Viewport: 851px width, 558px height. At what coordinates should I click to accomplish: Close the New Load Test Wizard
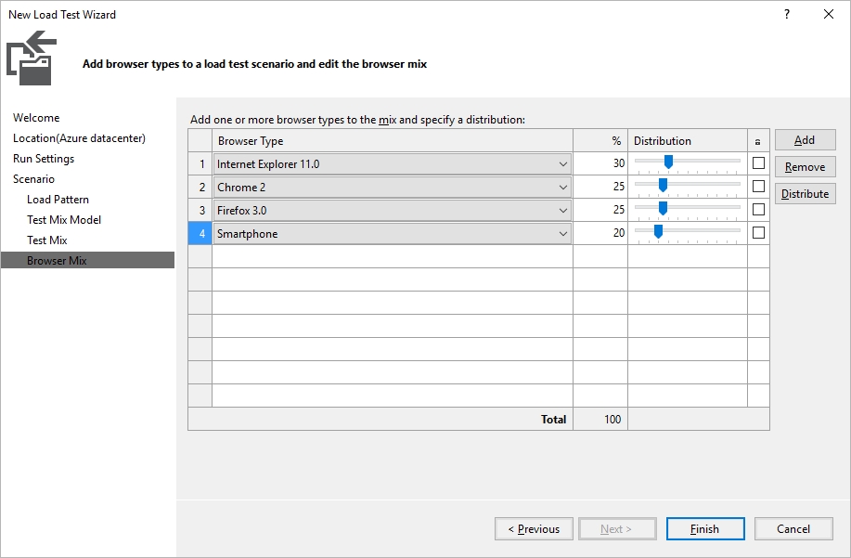point(828,14)
